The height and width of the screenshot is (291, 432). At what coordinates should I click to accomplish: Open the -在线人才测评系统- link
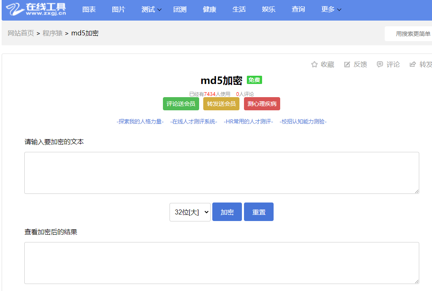click(194, 121)
